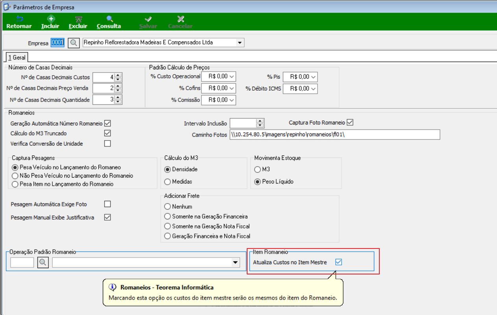The width and height of the screenshot is (497, 315).
Task: Toggle Geração Automática Número Romaneio checkbox
Action: pyautogui.click(x=107, y=123)
